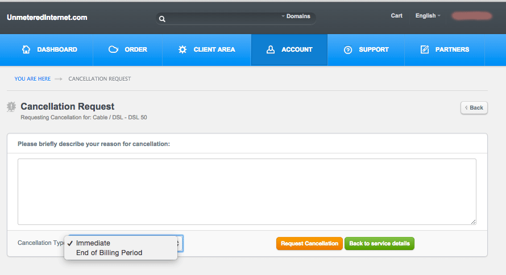Screen dimensions: 506x275
Task: Select the Account tab
Action: 289,49
